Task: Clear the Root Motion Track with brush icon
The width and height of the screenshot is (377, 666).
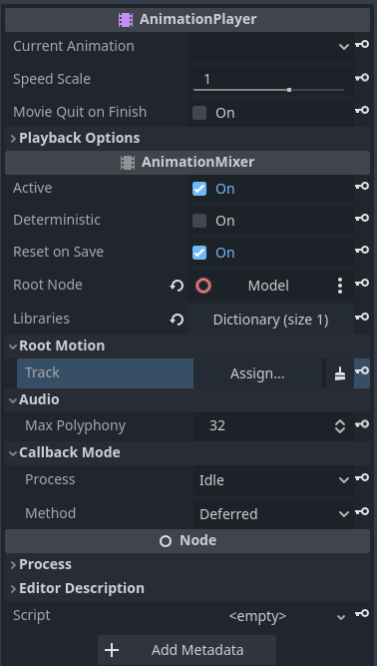Action: (340, 373)
